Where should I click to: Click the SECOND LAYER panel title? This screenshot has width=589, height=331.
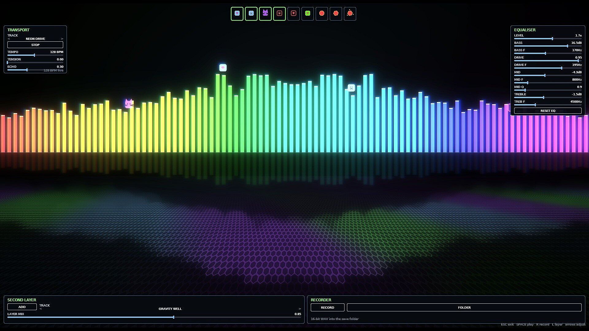[22, 300]
